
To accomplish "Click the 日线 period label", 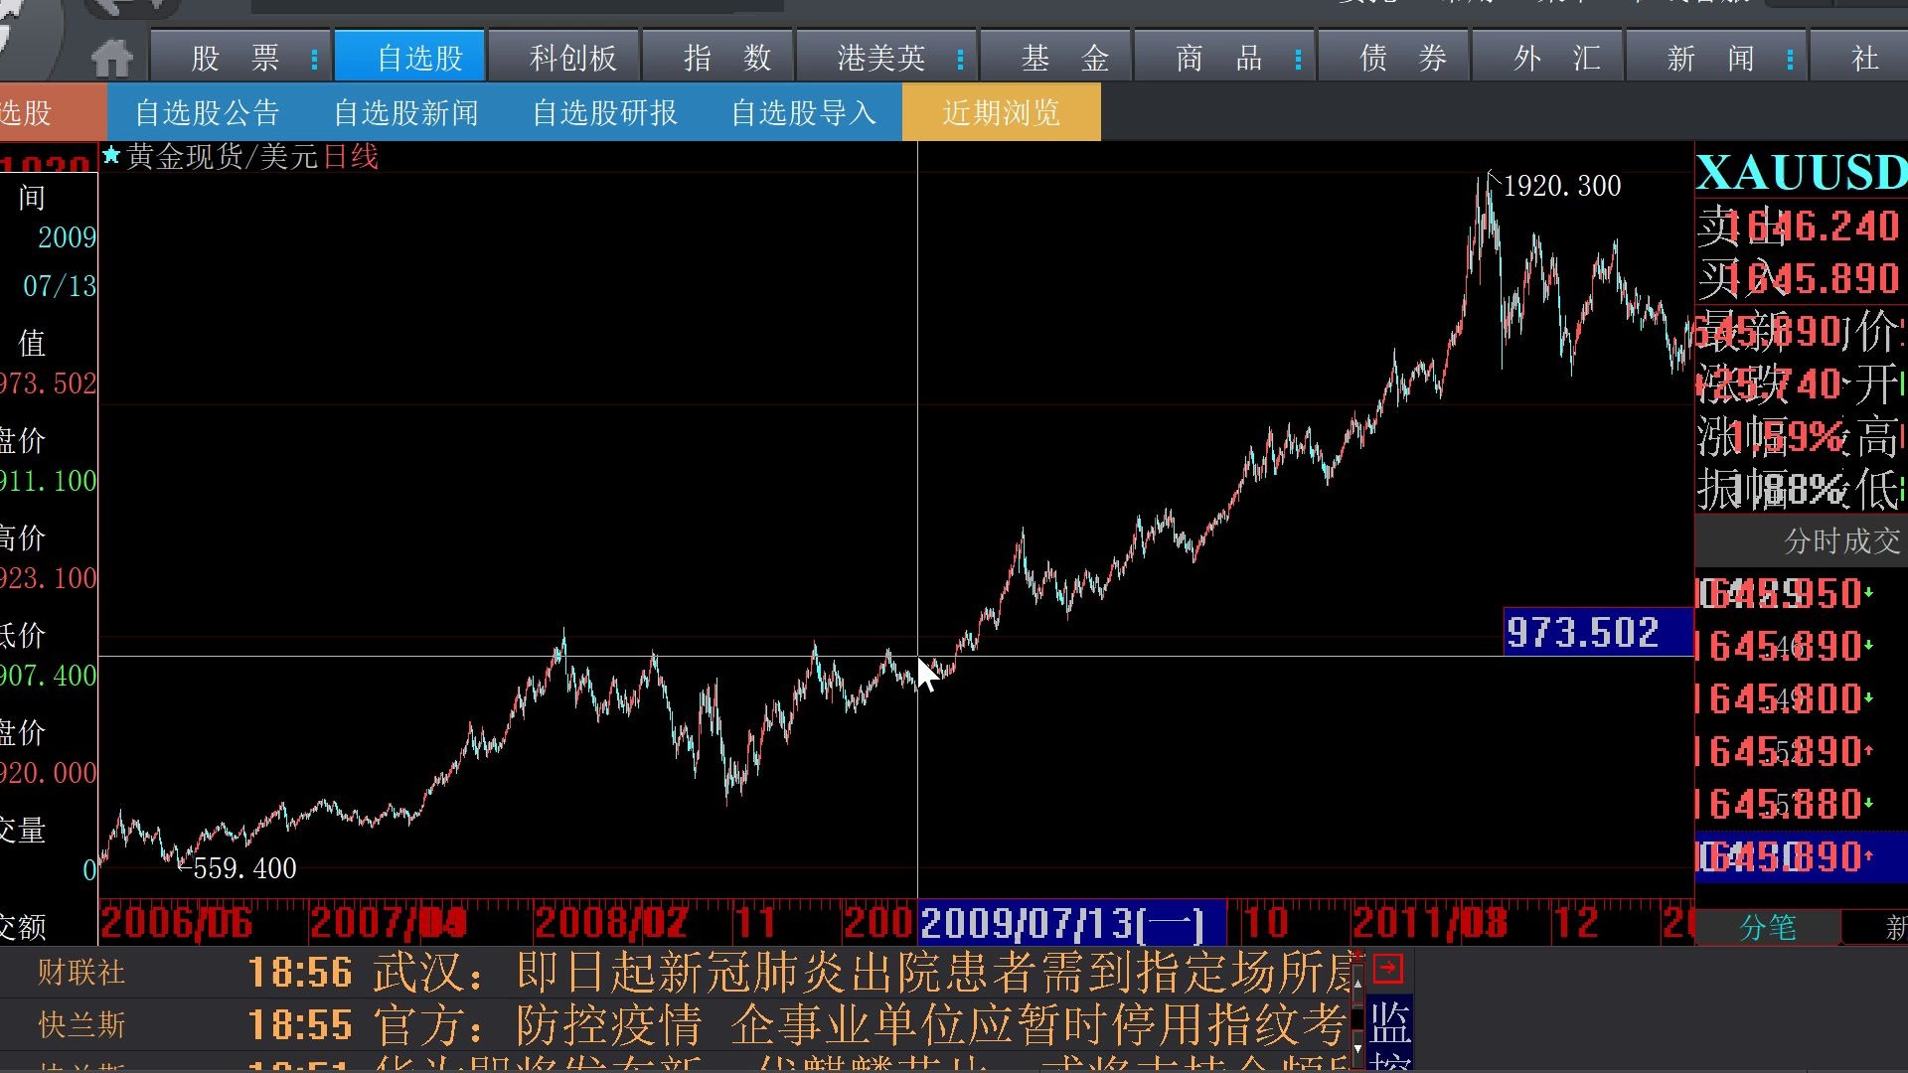I will pos(351,156).
